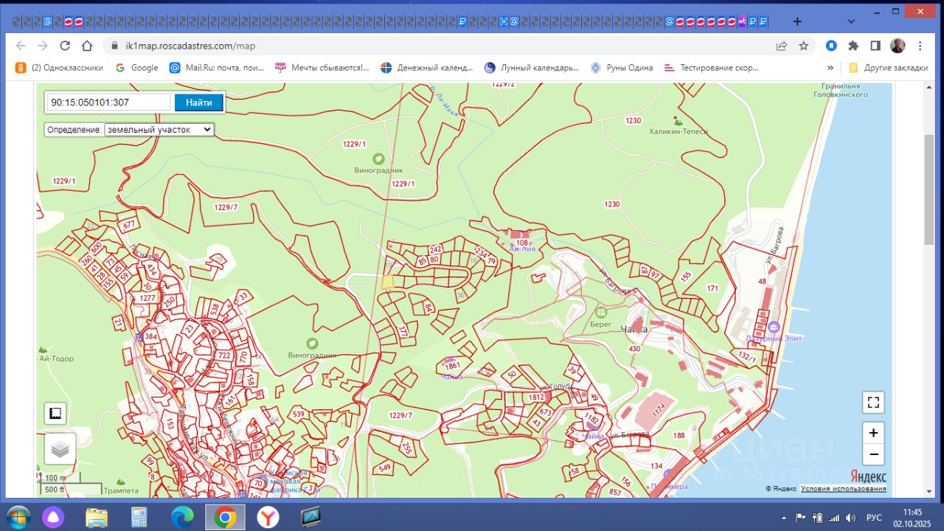The image size is (944, 531).
Task: Open the Одноклассники bookmark
Action: click(x=59, y=68)
